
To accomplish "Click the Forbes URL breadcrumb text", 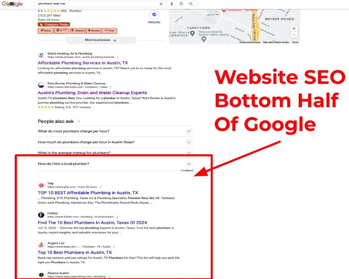I will coord(80,217).
